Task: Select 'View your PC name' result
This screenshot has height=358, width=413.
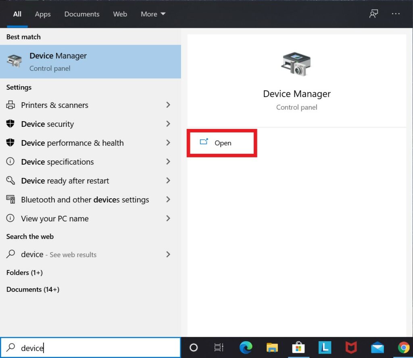Action: (90, 219)
